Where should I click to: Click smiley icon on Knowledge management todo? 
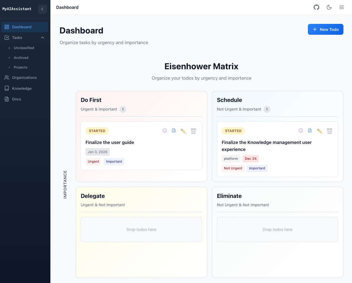coord(301,130)
